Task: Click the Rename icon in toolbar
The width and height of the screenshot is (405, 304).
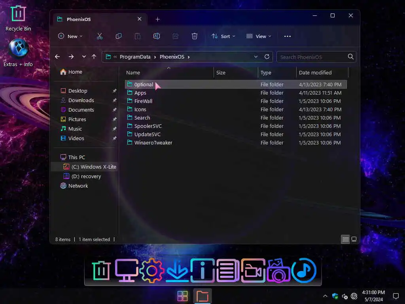Action: pos(157,36)
